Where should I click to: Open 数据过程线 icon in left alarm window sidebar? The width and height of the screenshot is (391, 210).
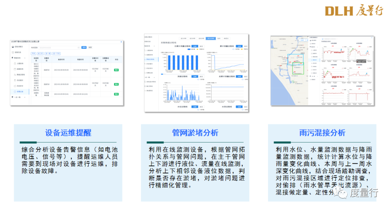tap(15, 75)
